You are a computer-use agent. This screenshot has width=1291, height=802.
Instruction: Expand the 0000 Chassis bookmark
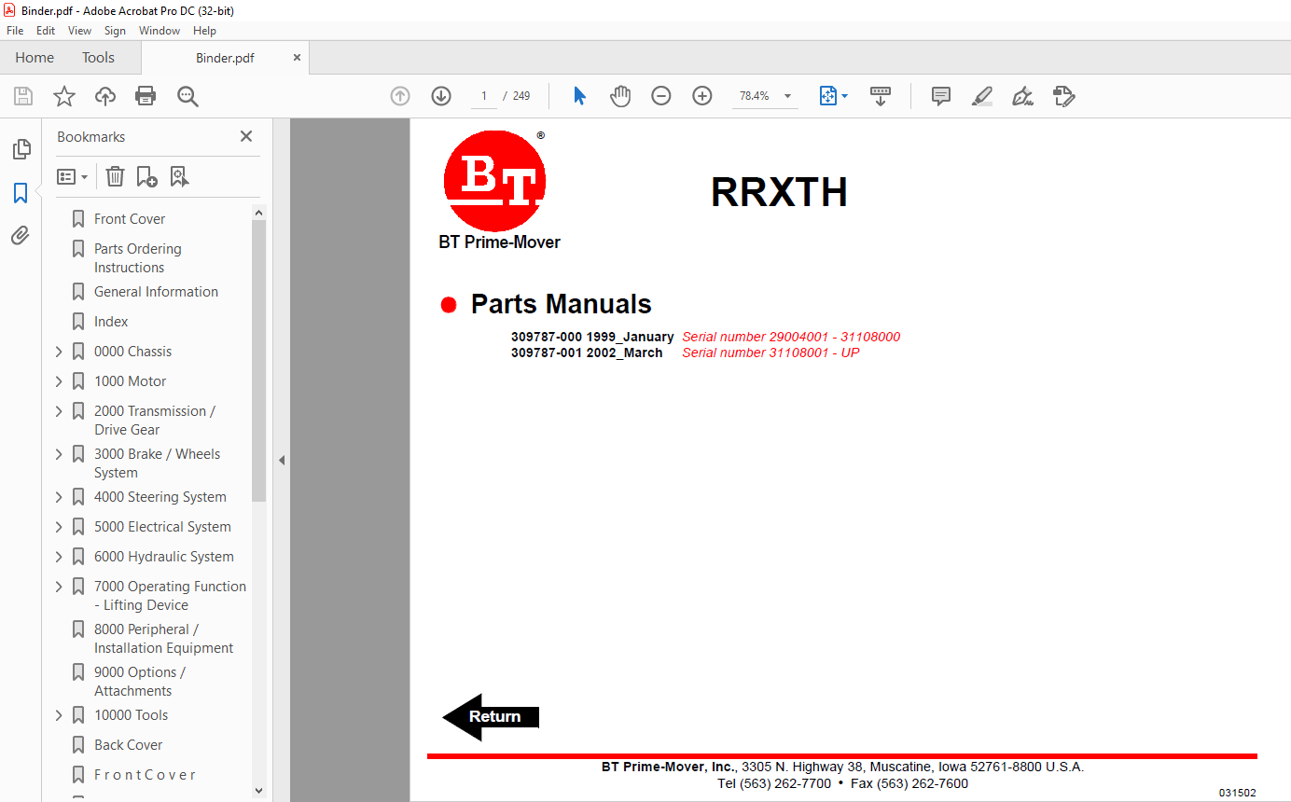(59, 352)
